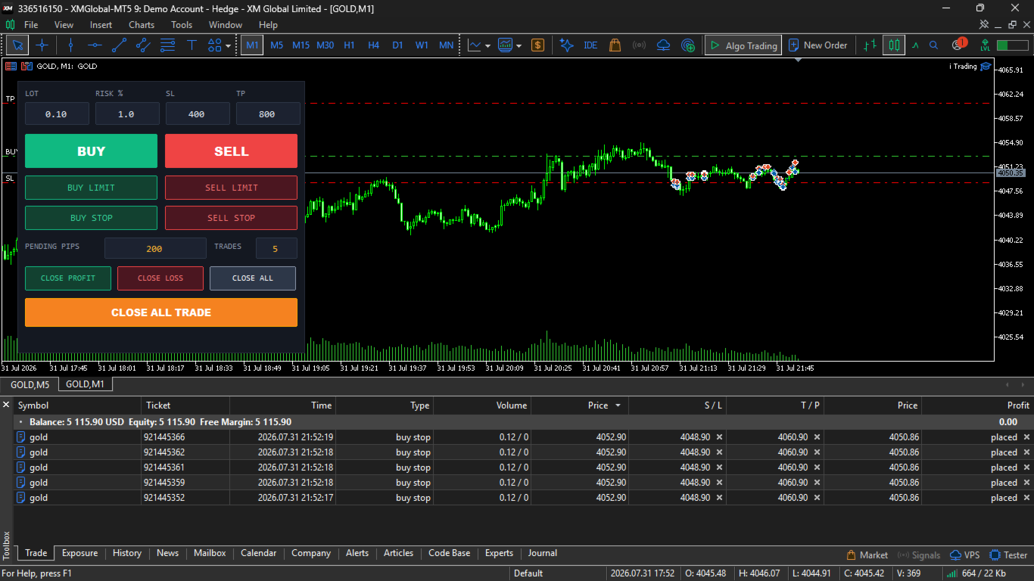Cancel pending order 921445362

pos(1026,452)
